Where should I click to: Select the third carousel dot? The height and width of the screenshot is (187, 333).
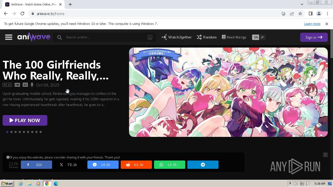click(16, 132)
